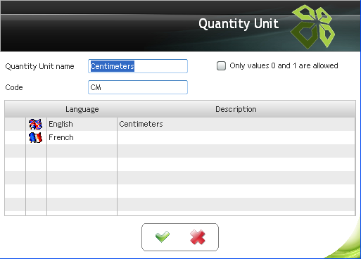
Task: Select the row header beside English
Action: coord(15,124)
